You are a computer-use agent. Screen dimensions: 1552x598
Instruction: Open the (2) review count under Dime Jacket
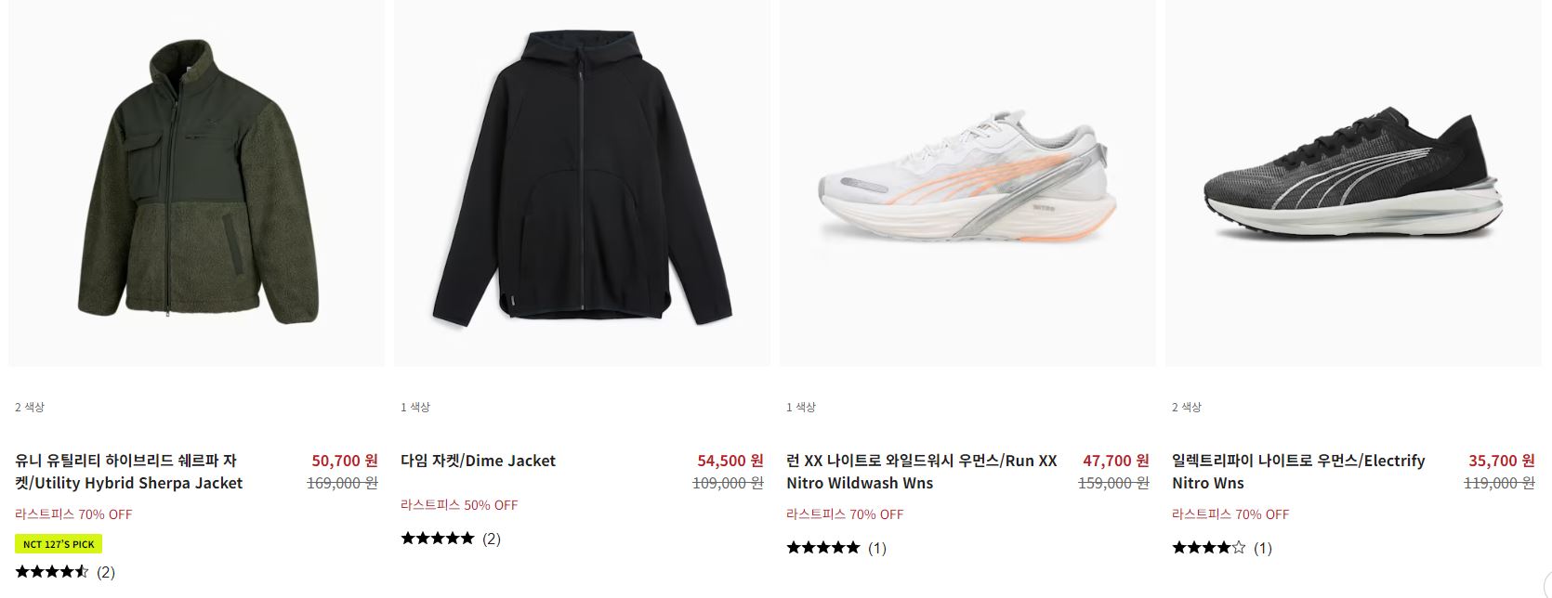492,539
